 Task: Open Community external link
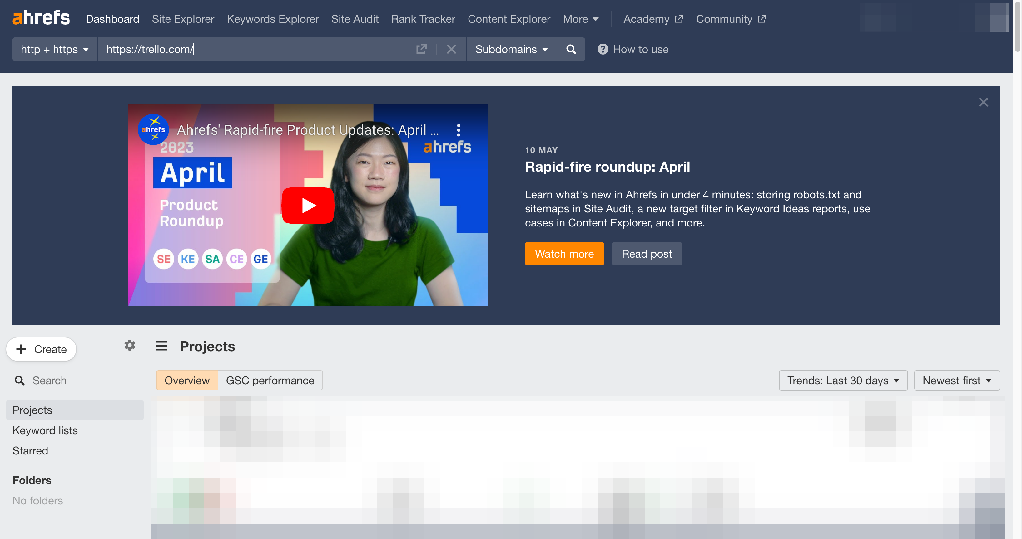coord(731,19)
